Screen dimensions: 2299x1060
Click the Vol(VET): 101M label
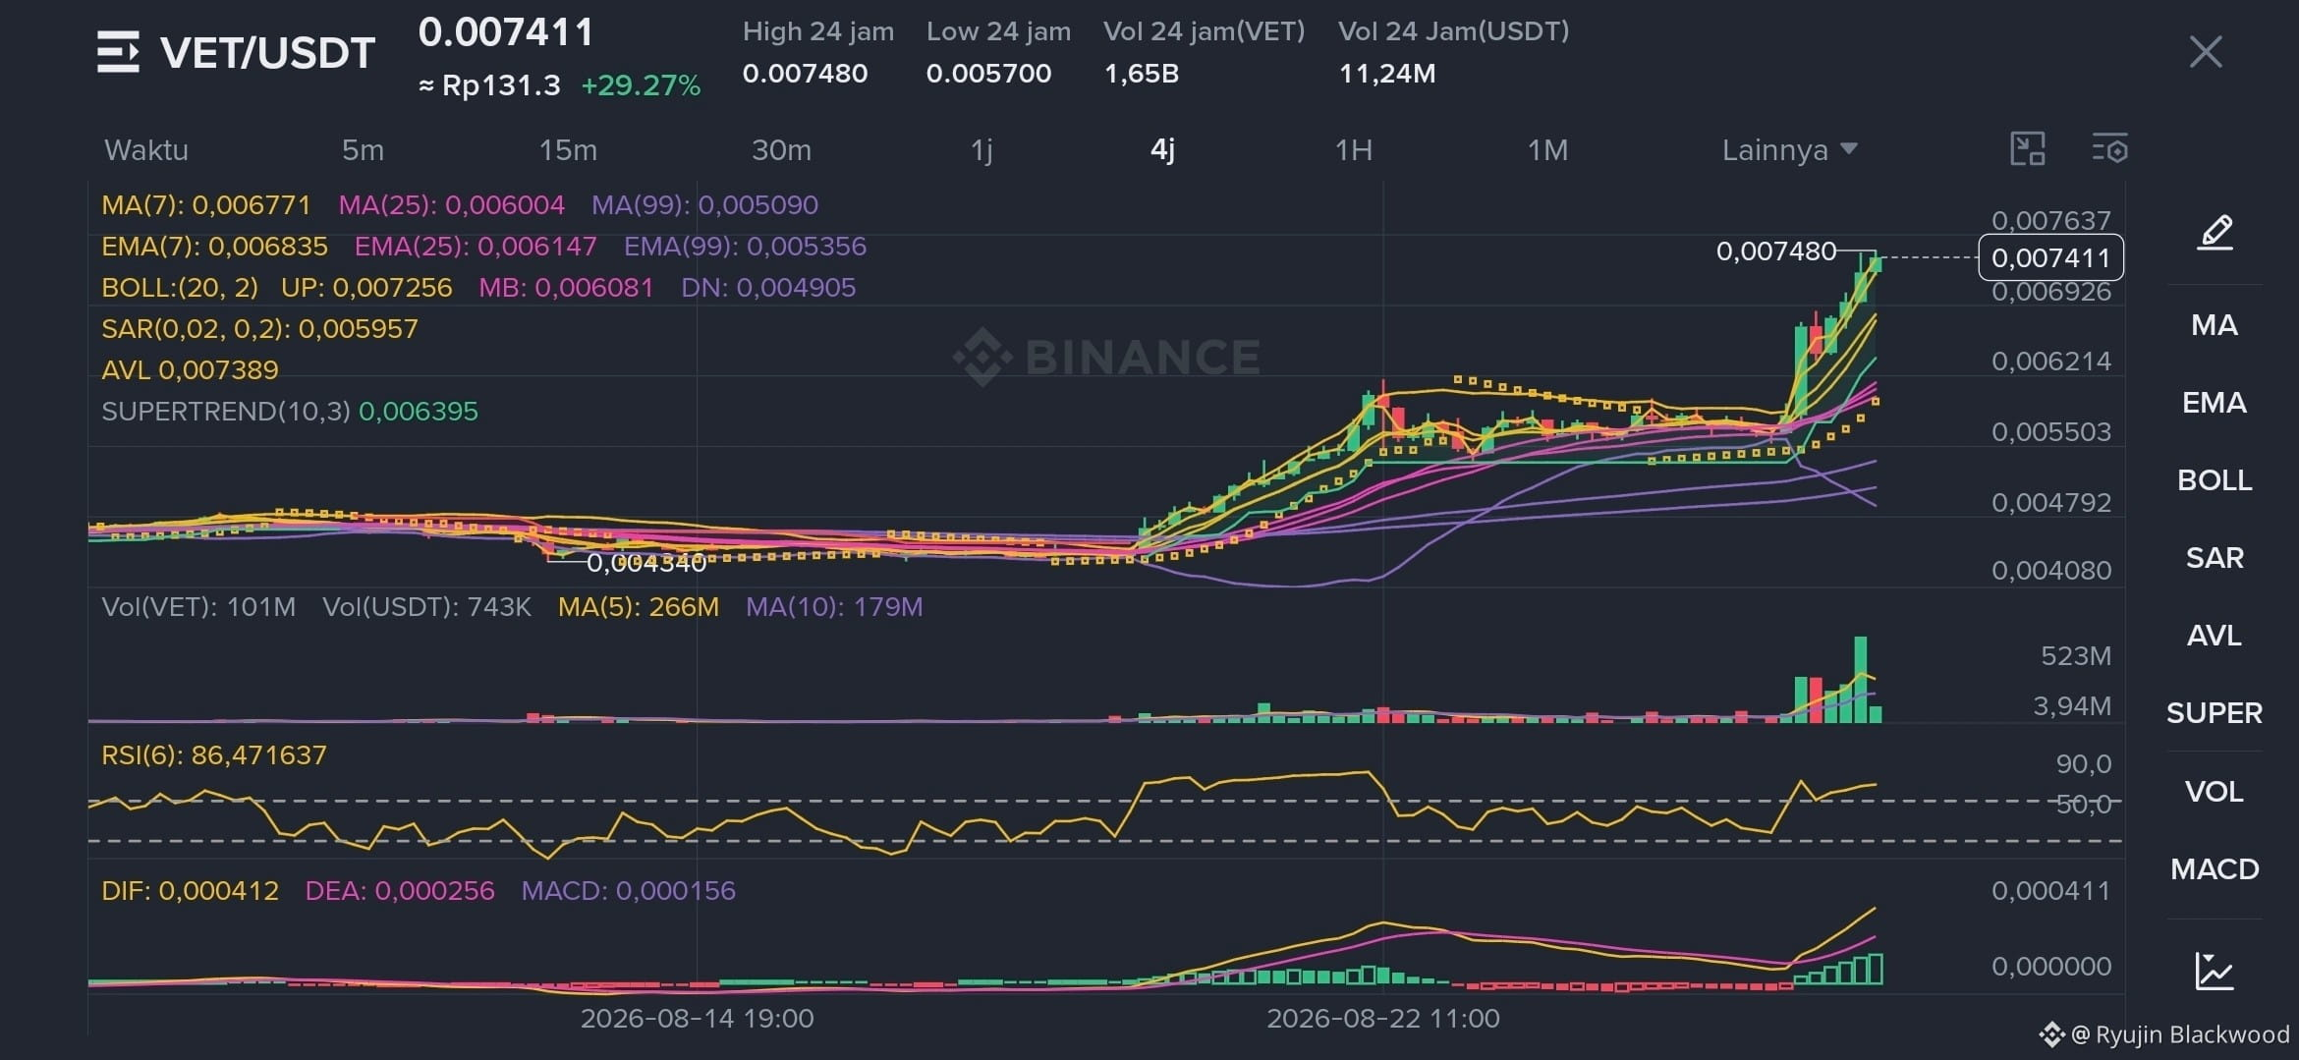(198, 607)
